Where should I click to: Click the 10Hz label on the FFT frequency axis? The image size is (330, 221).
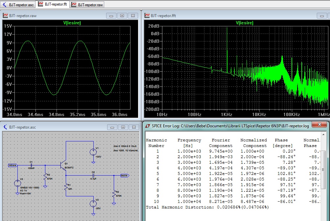[x=162, y=114]
